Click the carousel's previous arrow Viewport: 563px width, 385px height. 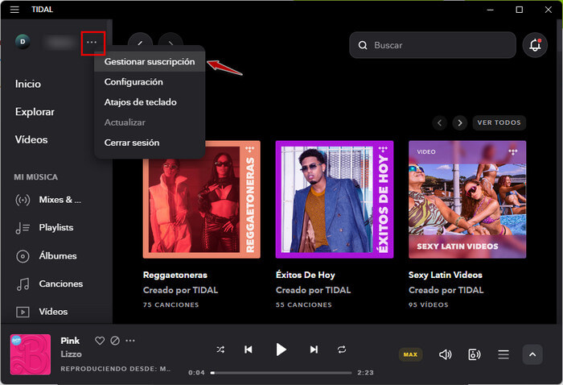point(439,123)
